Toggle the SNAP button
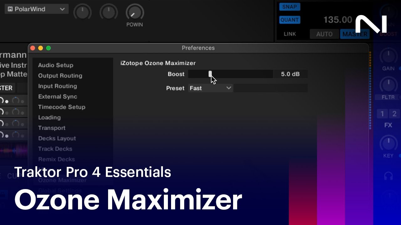The image size is (401, 225). 290,7
